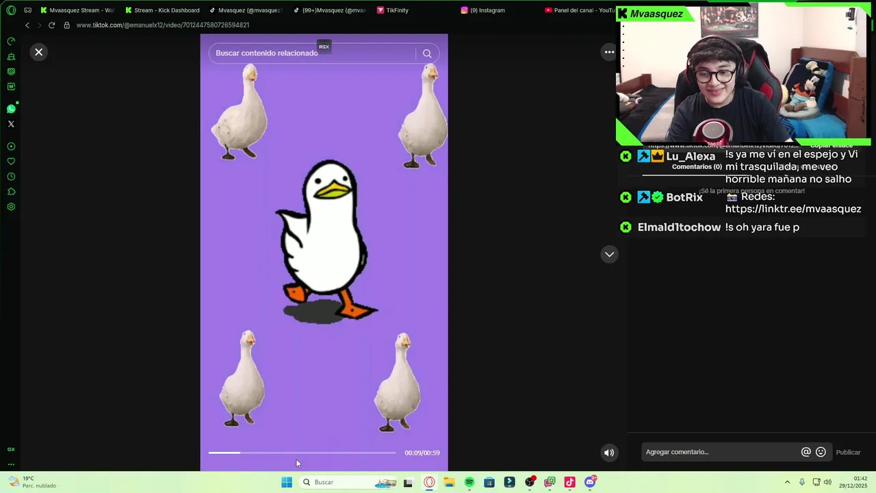Click the Elmald1tochow username in chat
Screen dimensions: 876x493
point(679,227)
